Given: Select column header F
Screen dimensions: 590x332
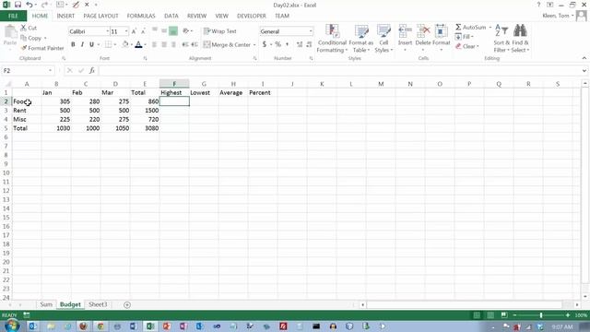Looking at the screenshot, I should tap(174, 84).
